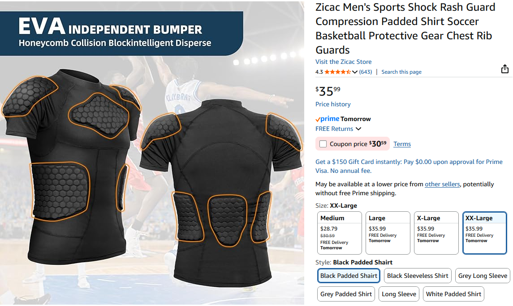Pick the Black Sleeveless Shirt style
513x306 pixels.
point(418,276)
